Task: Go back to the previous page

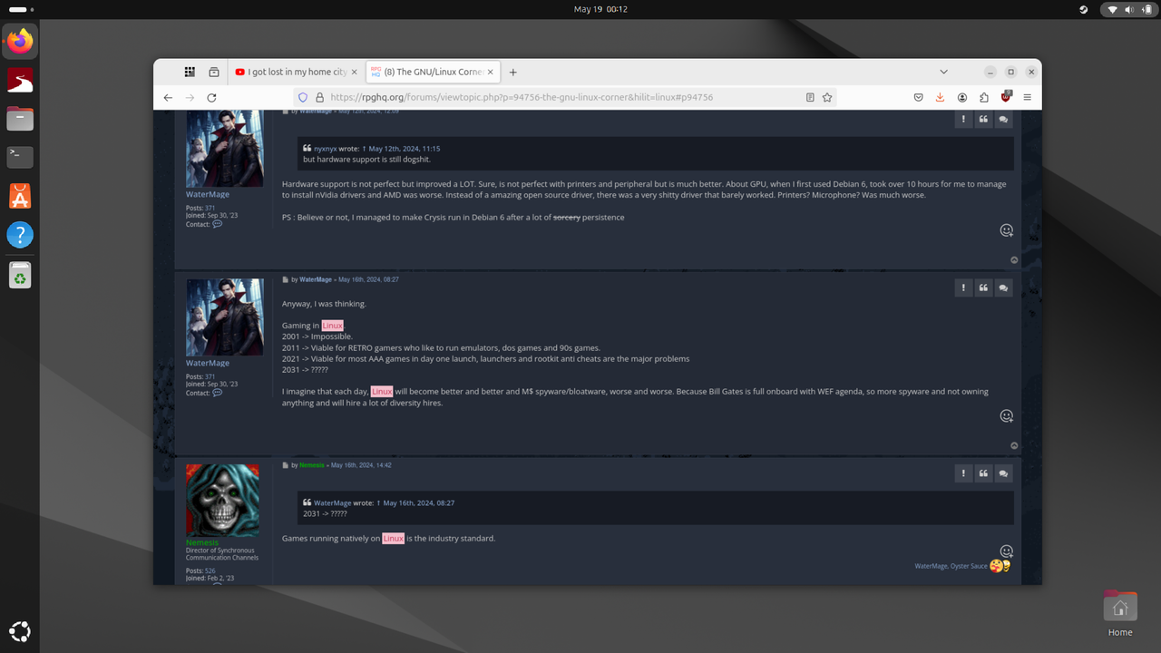Action: click(168, 97)
